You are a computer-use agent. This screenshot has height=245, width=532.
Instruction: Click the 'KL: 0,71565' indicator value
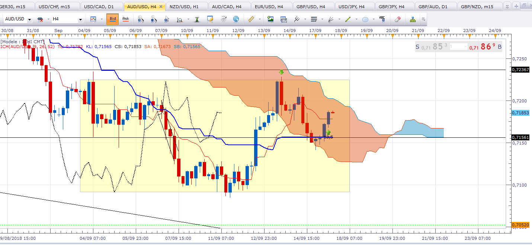pyautogui.click(x=99, y=47)
